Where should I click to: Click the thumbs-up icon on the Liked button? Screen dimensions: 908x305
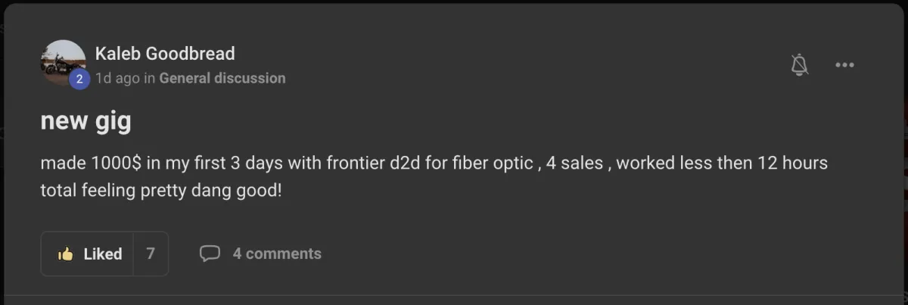click(66, 254)
